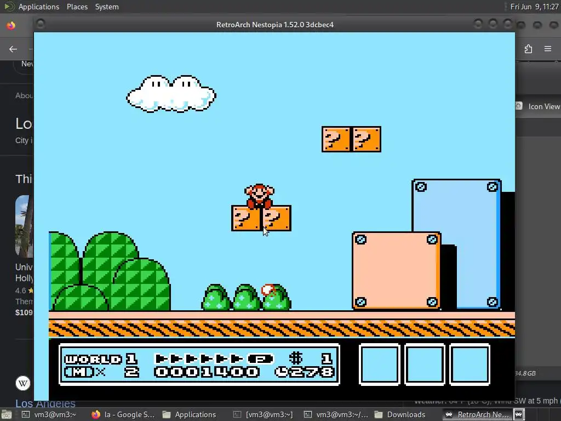Switch to Applications folder window in taskbar
This screenshot has height=421, width=561.
[x=189, y=414]
